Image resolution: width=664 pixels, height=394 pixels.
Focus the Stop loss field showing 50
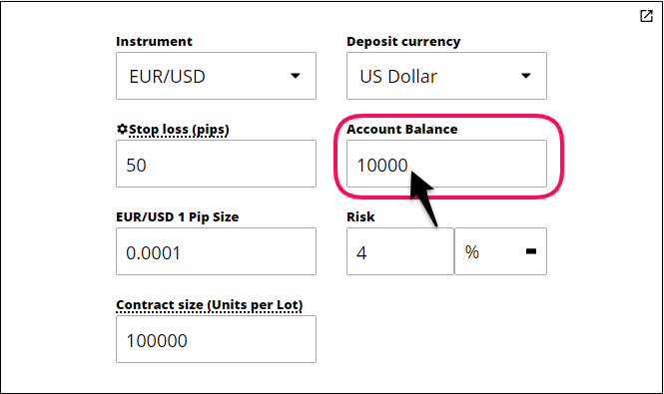pyautogui.click(x=216, y=164)
